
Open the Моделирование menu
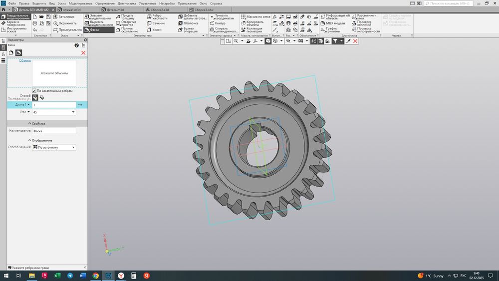[x=80, y=3]
